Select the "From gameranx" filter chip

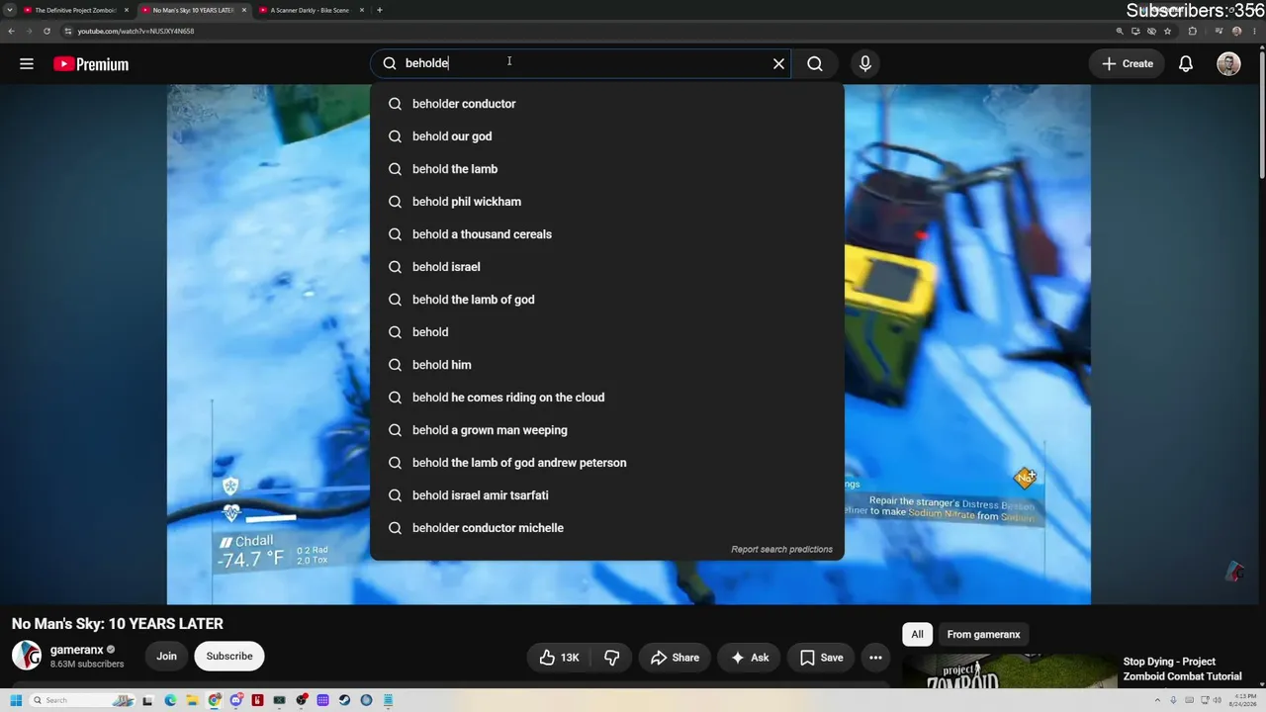[983, 634]
